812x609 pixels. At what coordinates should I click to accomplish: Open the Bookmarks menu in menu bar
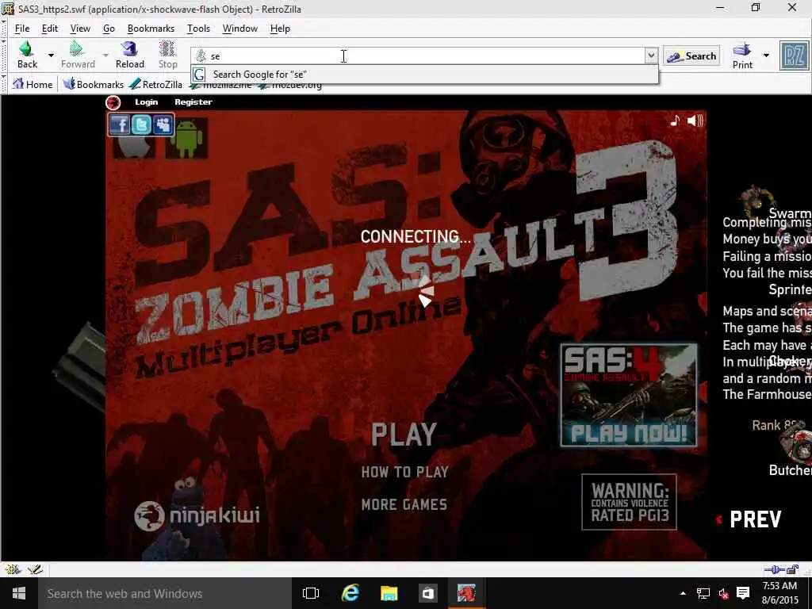point(151,29)
